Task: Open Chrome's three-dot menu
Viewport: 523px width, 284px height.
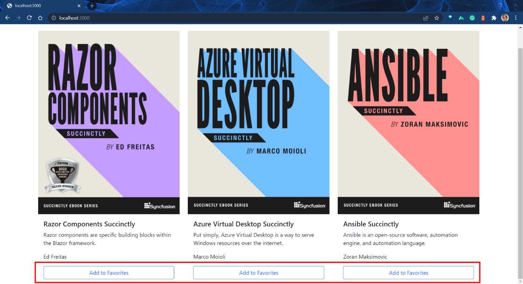Action: (516, 18)
